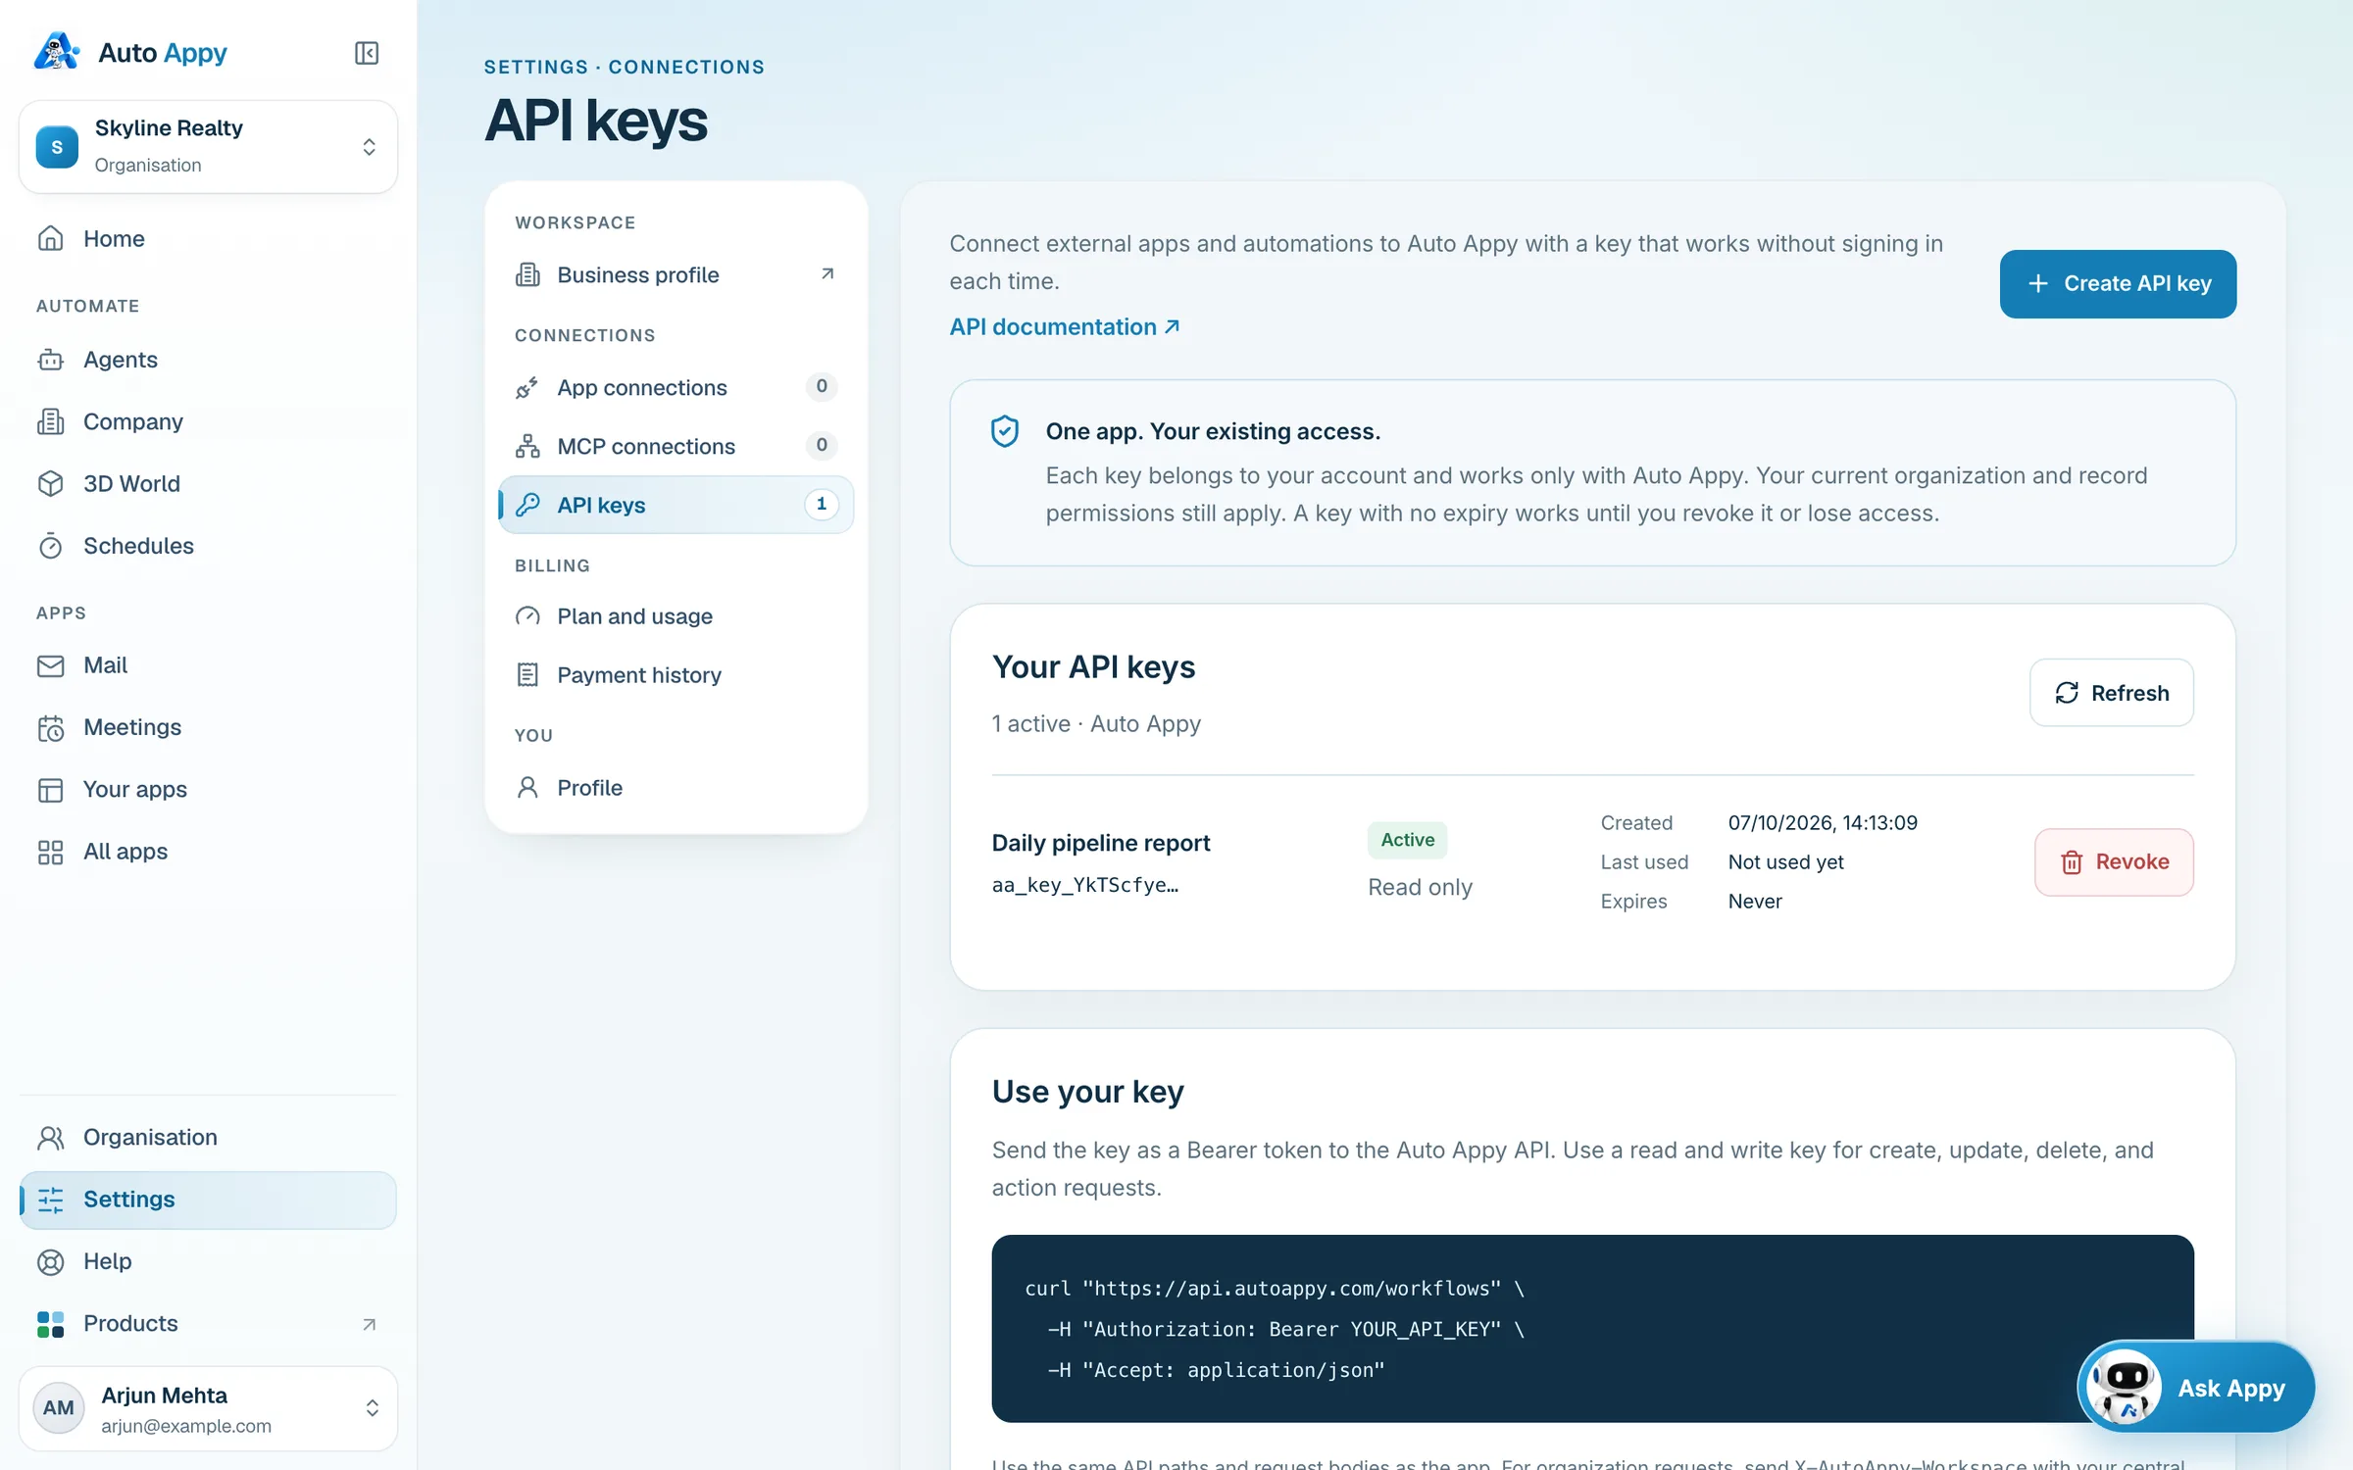Click the Daily pipeline report key name
The image size is (2353, 1470).
click(1101, 844)
